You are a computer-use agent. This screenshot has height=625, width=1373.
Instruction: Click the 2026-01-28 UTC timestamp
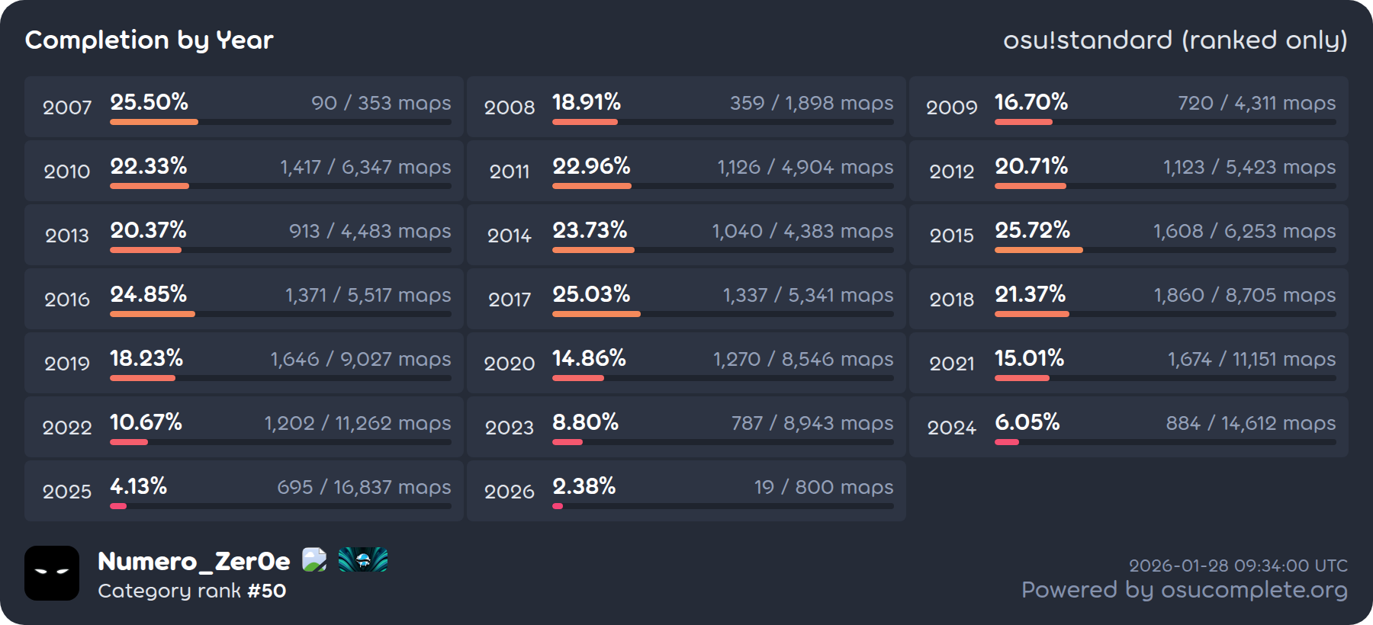coord(1238,566)
